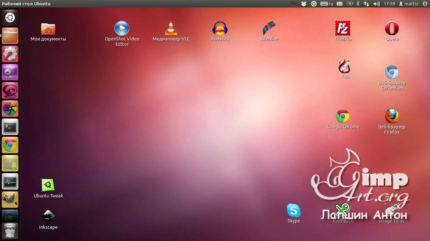This screenshot has width=430, height=241.
Task: Select the Skype desktop icon
Action: [294, 213]
